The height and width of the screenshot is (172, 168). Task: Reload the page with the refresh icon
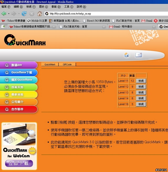click(x=24, y=14)
